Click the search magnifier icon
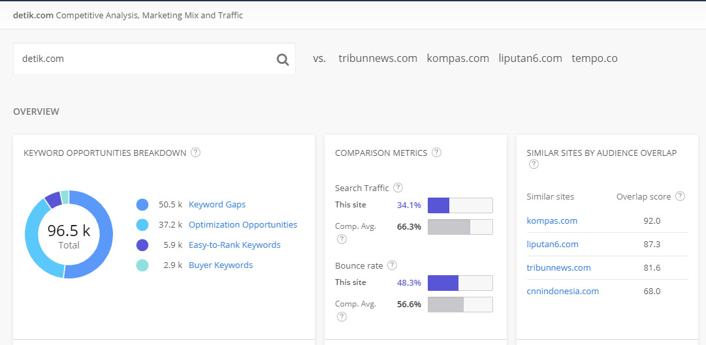The height and width of the screenshot is (345, 706). (283, 59)
